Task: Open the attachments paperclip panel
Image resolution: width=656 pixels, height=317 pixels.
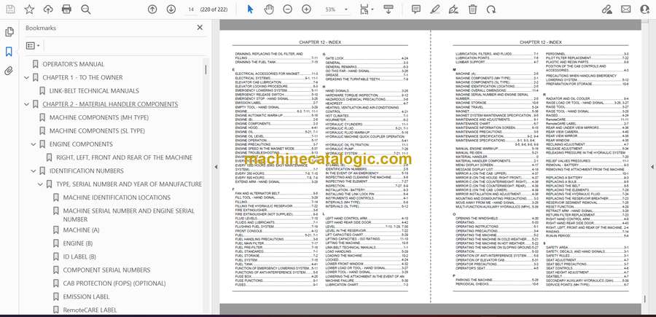Action: pyautogui.click(x=9, y=71)
